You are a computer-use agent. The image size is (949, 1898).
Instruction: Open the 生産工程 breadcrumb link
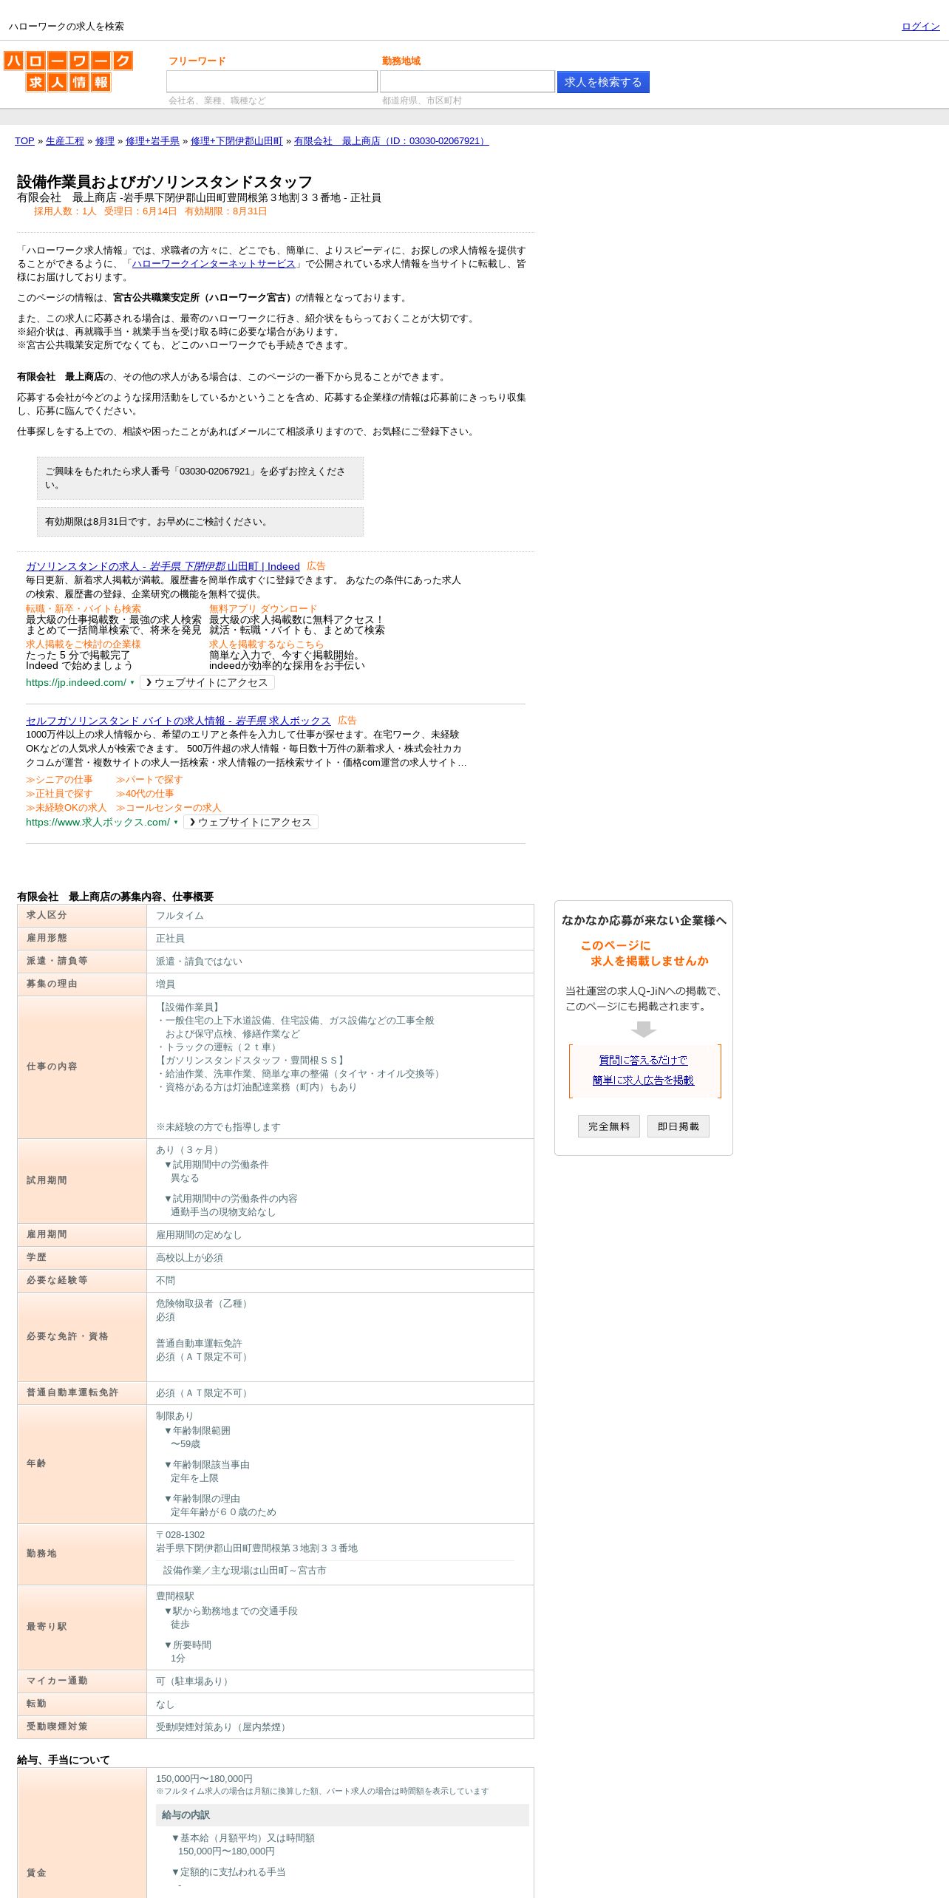click(x=65, y=141)
